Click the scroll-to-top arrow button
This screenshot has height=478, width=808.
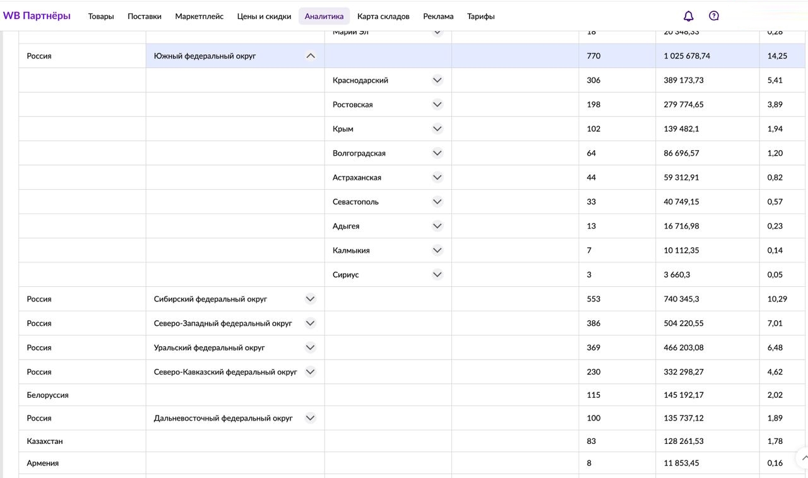[803, 458]
